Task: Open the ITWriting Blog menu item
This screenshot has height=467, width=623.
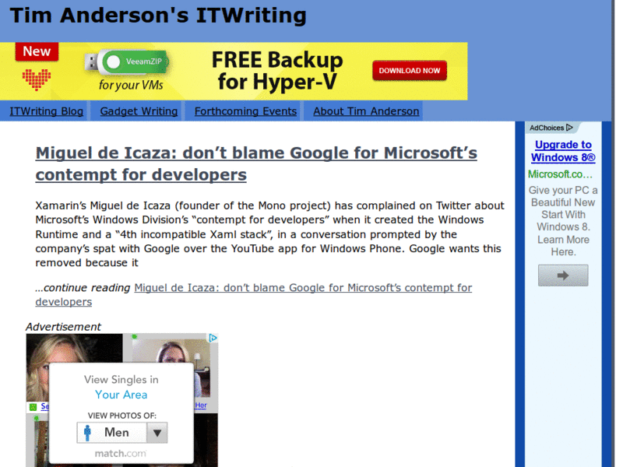Action: tap(47, 111)
